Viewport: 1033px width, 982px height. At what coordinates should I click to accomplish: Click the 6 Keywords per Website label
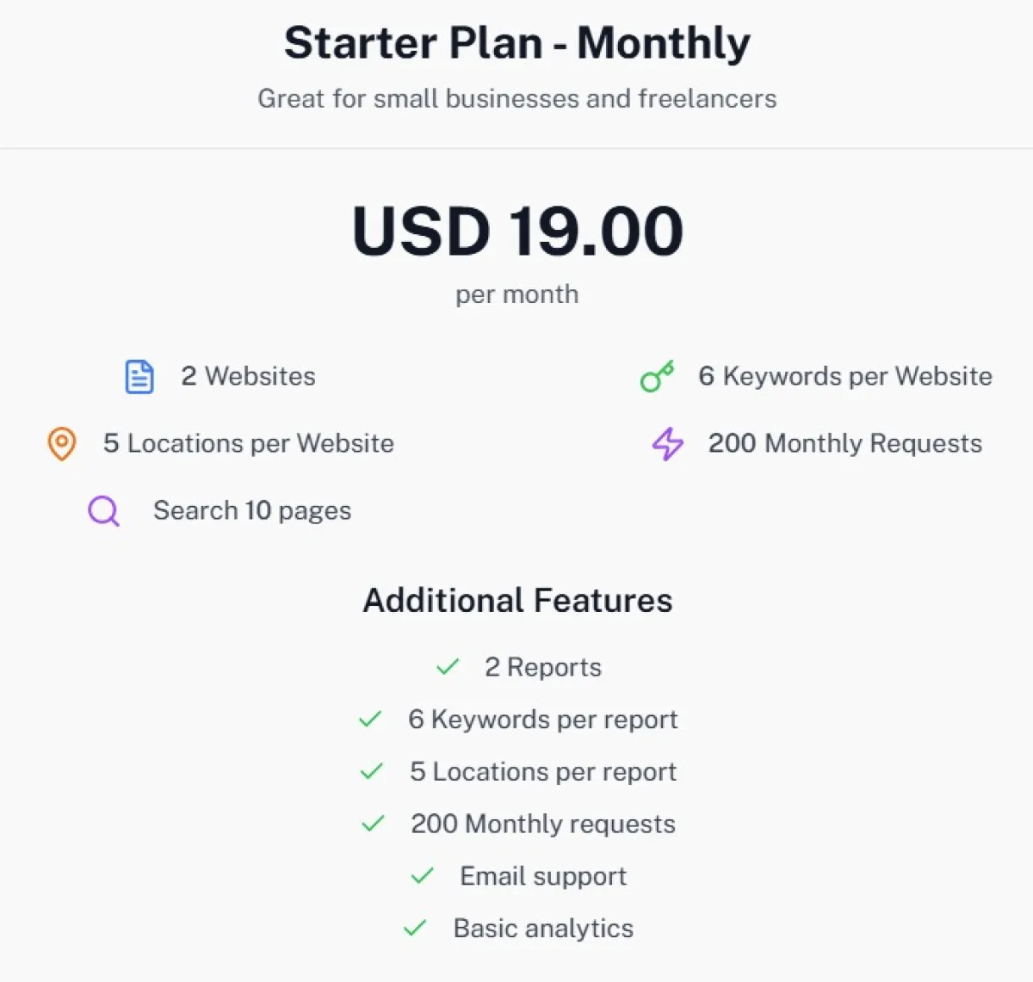click(x=845, y=376)
